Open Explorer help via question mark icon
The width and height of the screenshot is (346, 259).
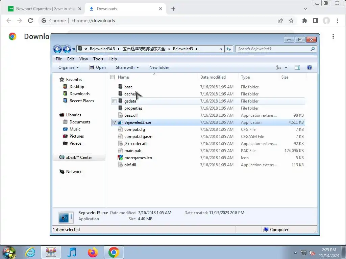pos(310,67)
